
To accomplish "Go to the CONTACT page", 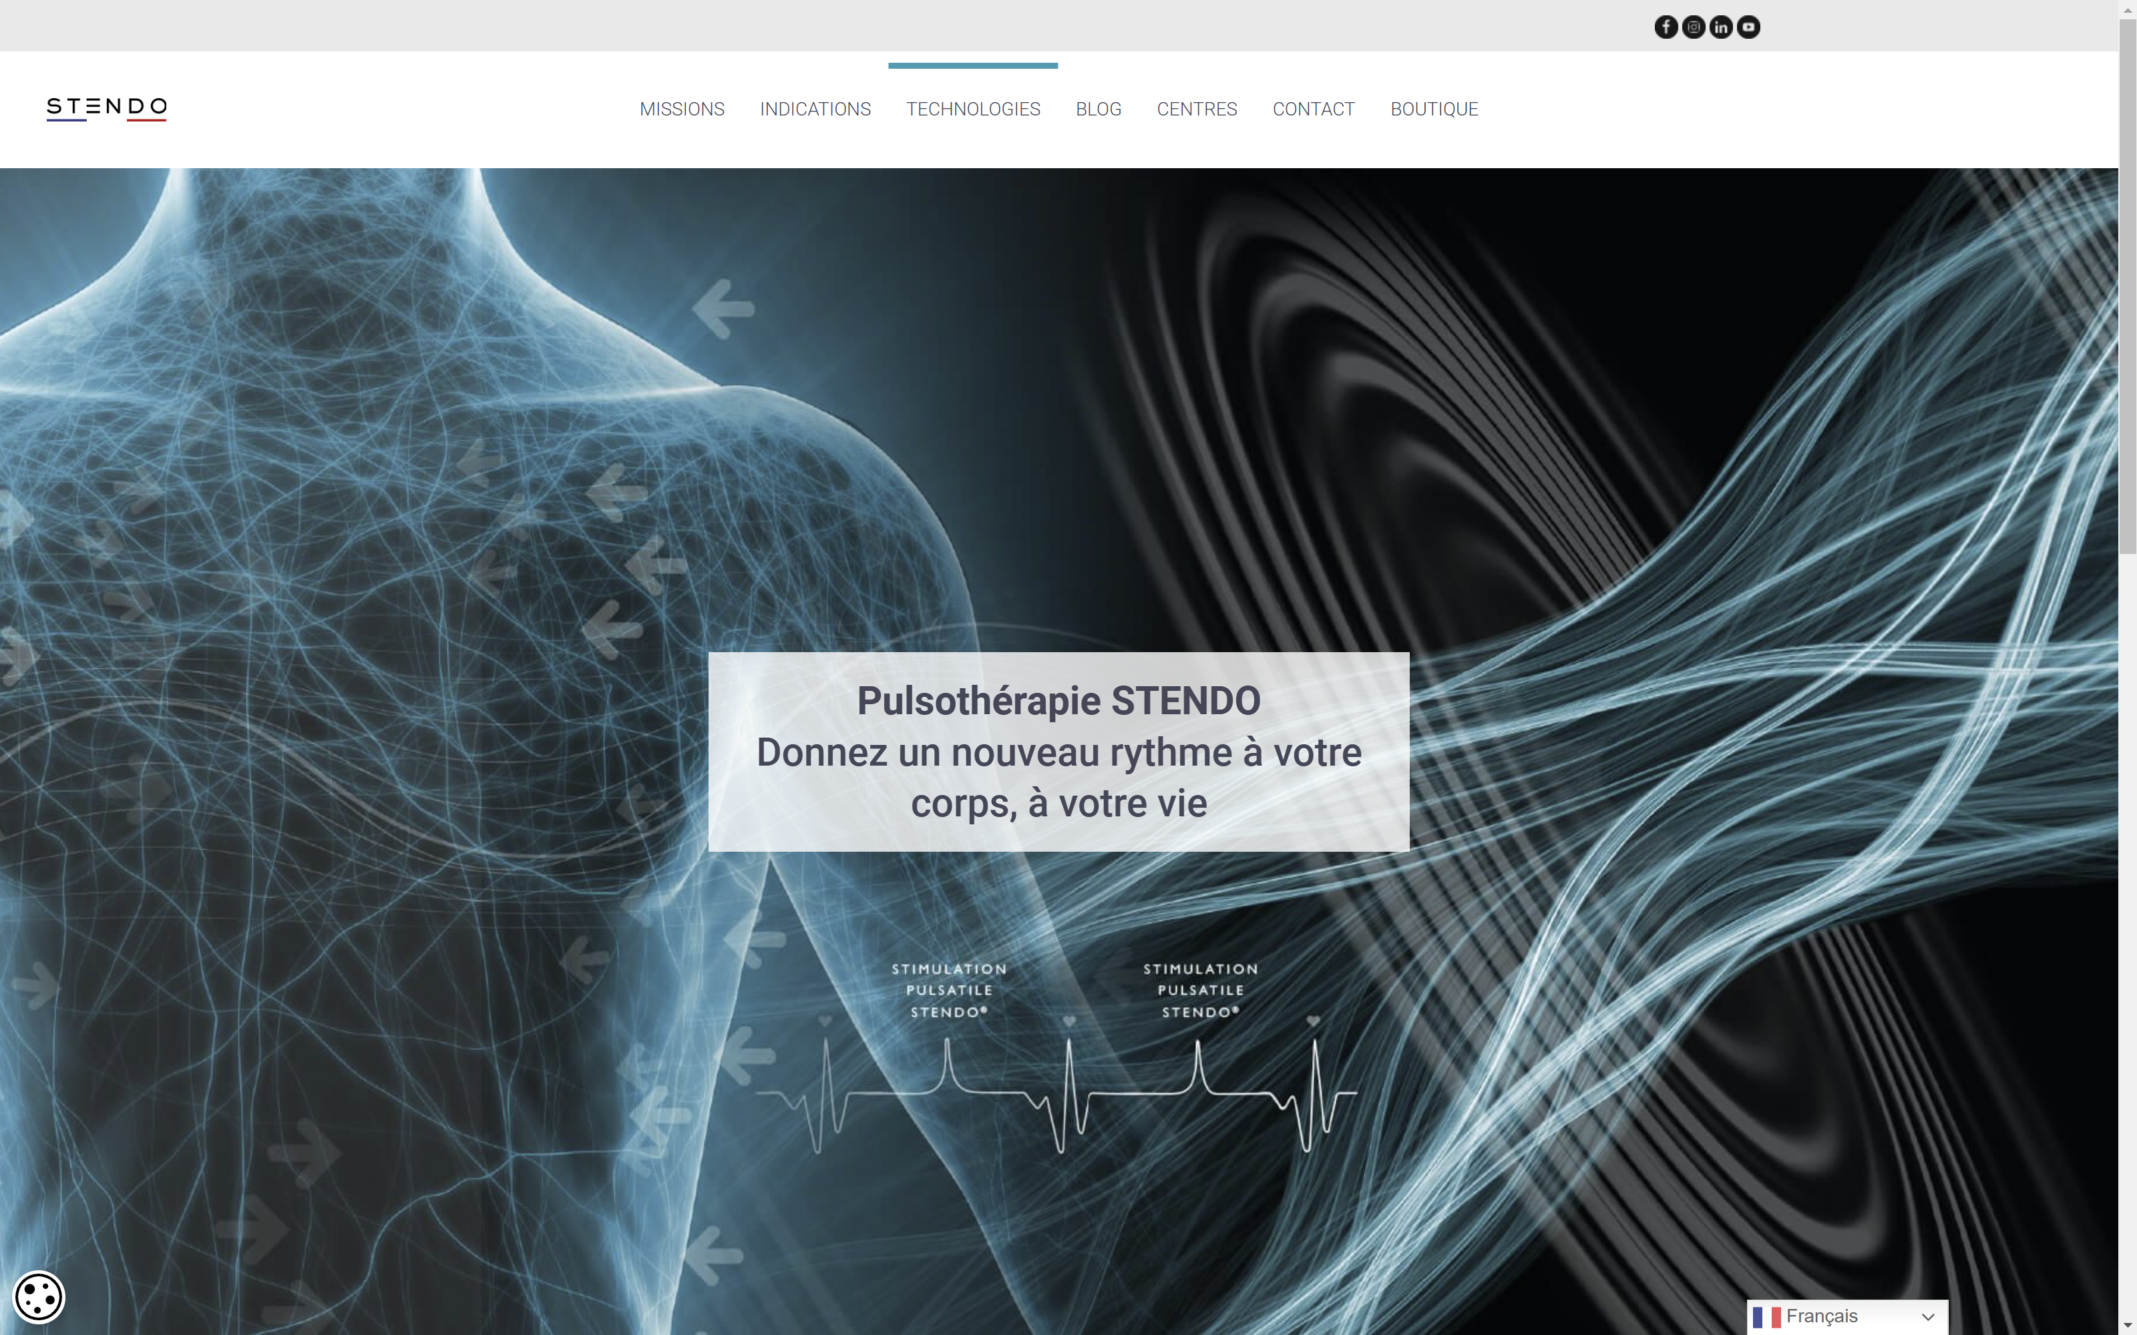I will click(1313, 109).
